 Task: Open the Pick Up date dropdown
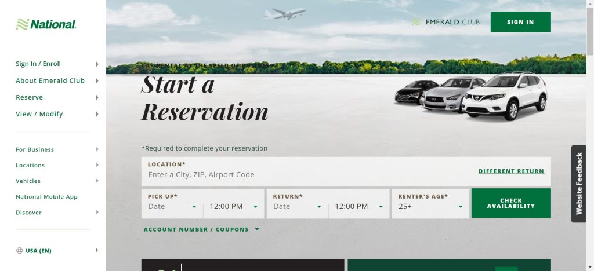click(x=172, y=207)
